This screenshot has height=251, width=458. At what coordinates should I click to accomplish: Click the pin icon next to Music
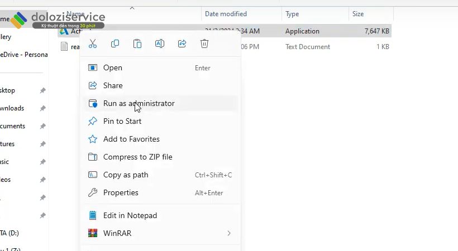click(x=43, y=162)
